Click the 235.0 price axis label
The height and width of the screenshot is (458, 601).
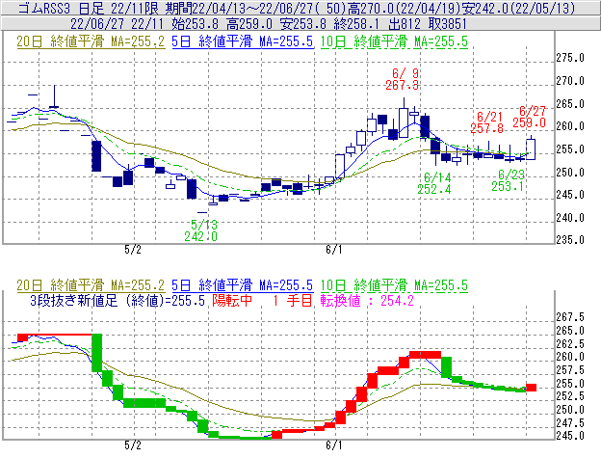point(570,240)
